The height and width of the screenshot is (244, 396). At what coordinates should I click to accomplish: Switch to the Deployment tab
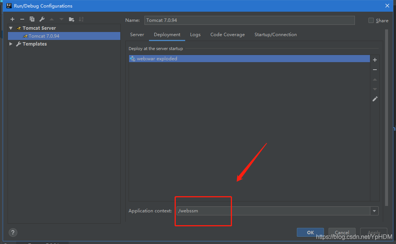pyautogui.click(x=167, y=35)
